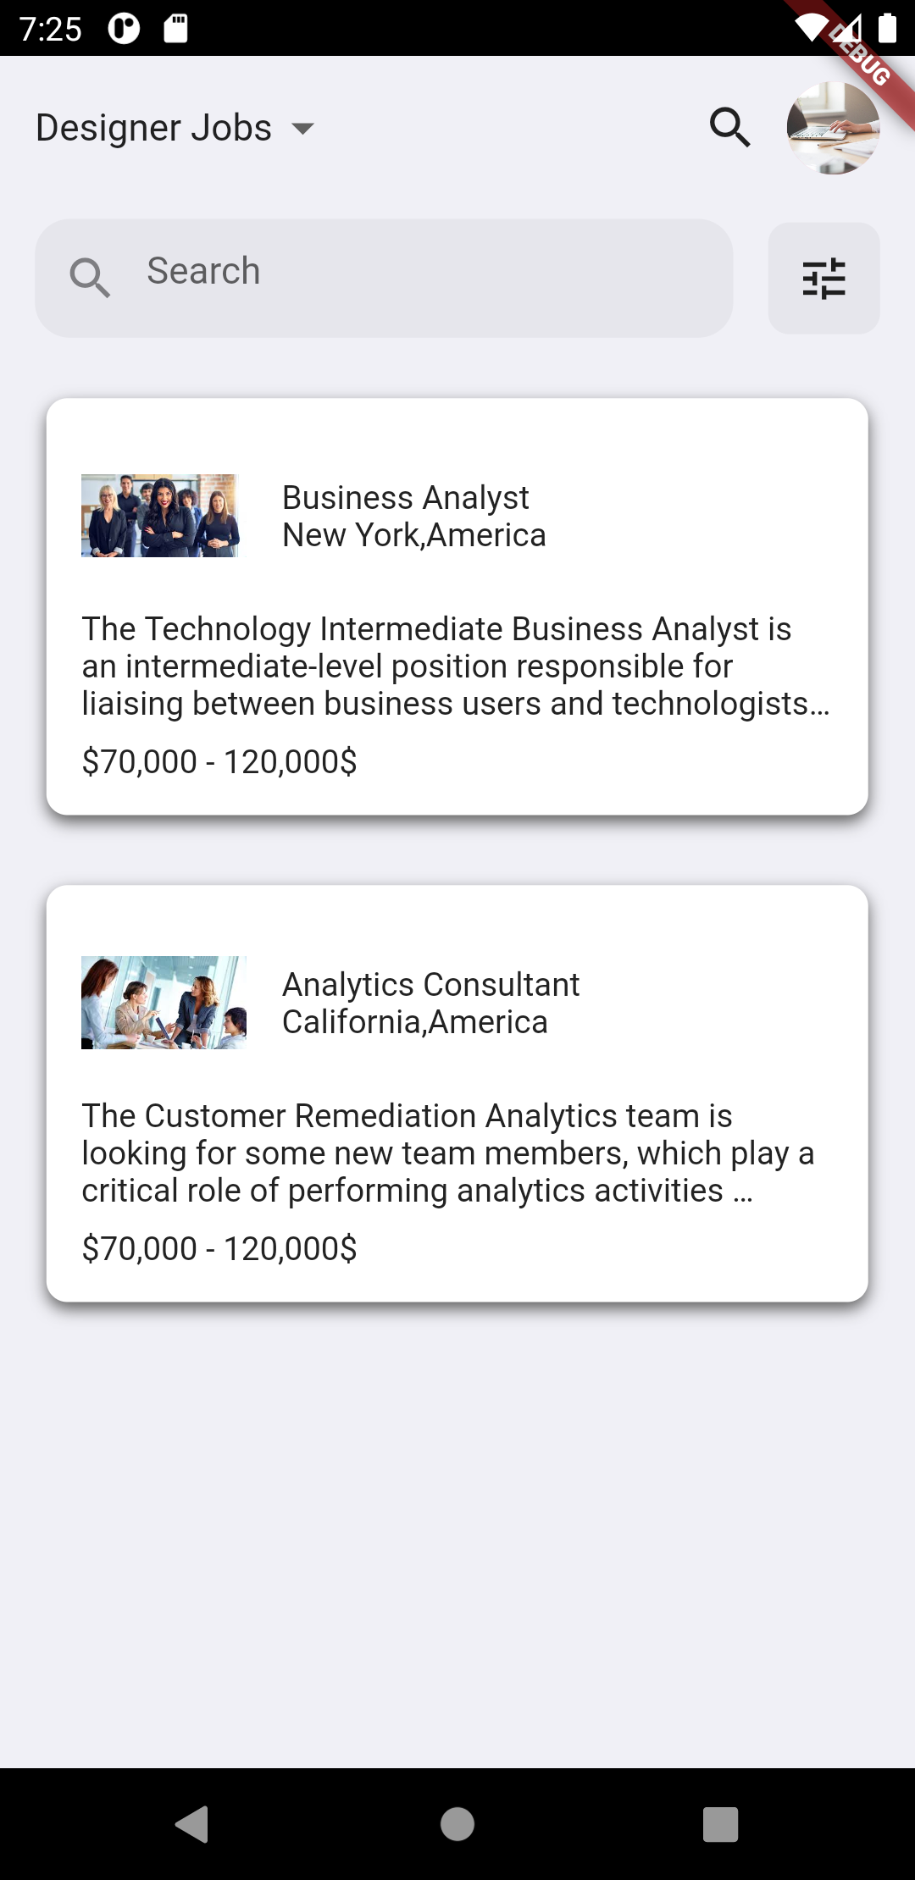Open the Analytics Consultant job title
The image size is (915, 1880).
coord(430,985)
